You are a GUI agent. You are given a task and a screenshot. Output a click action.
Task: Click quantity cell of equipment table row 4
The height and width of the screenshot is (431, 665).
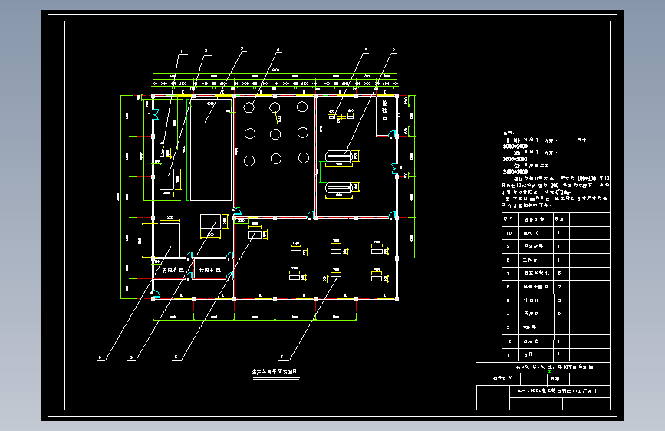pyautogui.click(x=561, y=314)
